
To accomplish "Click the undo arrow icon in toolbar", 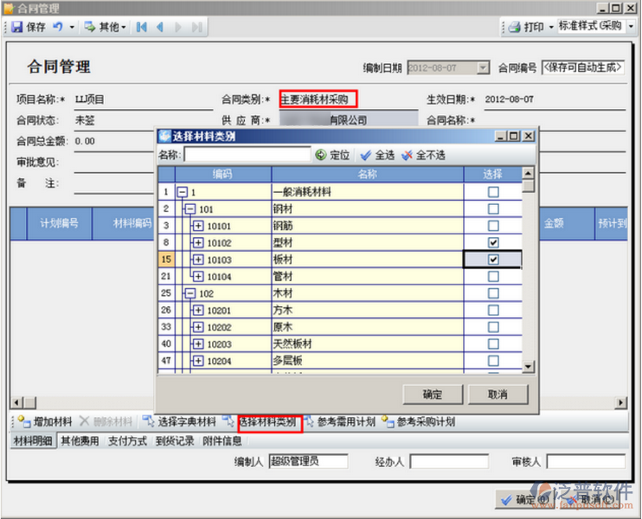I will [57, 27].
